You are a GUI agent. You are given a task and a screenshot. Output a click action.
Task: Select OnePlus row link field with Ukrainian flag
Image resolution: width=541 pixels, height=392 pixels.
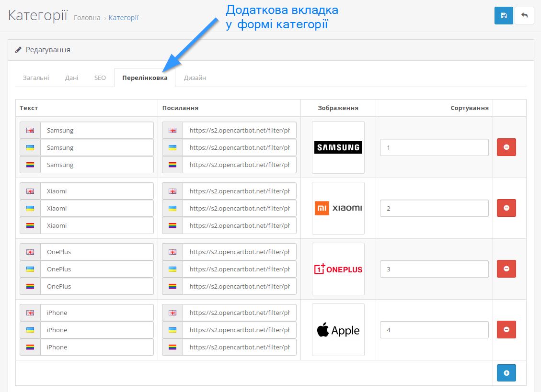pos(240,269)
